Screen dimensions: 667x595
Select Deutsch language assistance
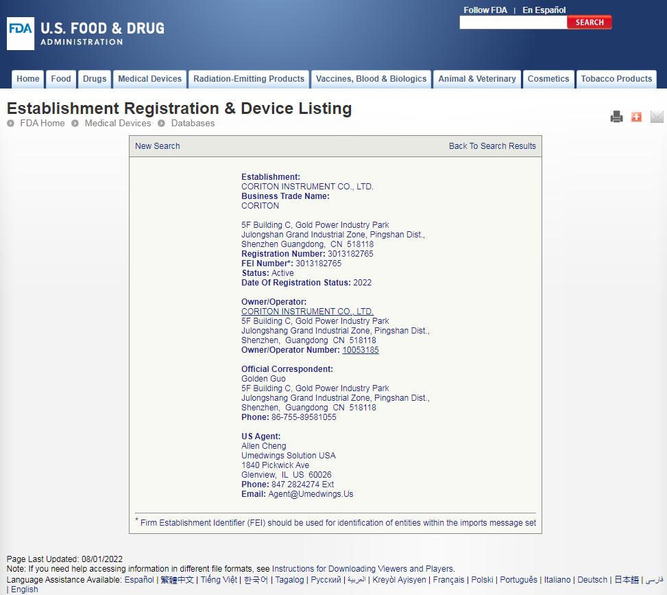(592, 580)
